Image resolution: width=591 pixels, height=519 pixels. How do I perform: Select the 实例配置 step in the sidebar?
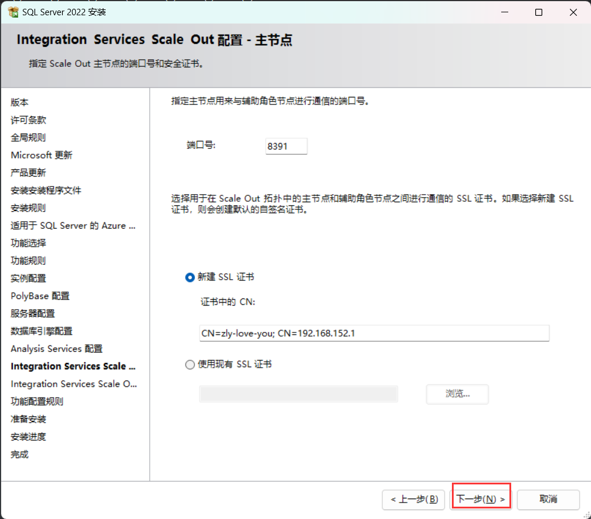28,279
